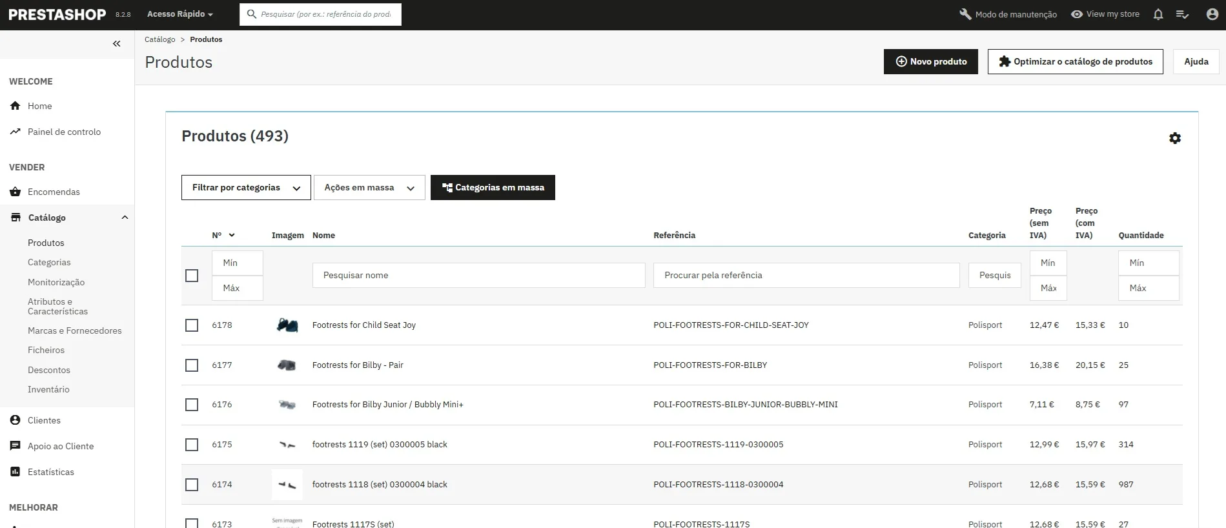Open Inventário submenu item
Viewport: 1226px width, 528px height.
coord(48,389)
